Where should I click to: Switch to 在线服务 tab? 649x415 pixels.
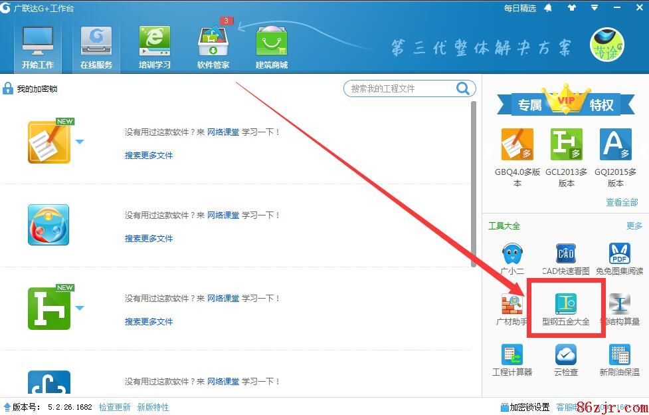(x=96, y=47)
